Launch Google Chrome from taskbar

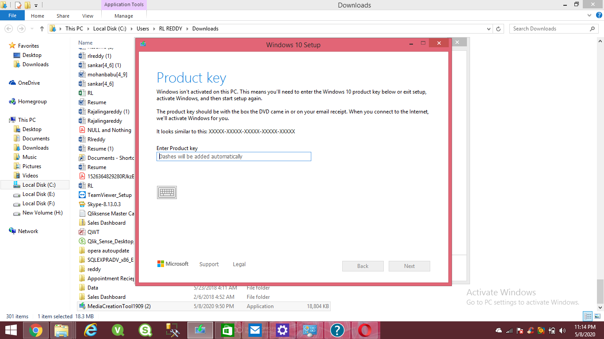coord(36,330)
